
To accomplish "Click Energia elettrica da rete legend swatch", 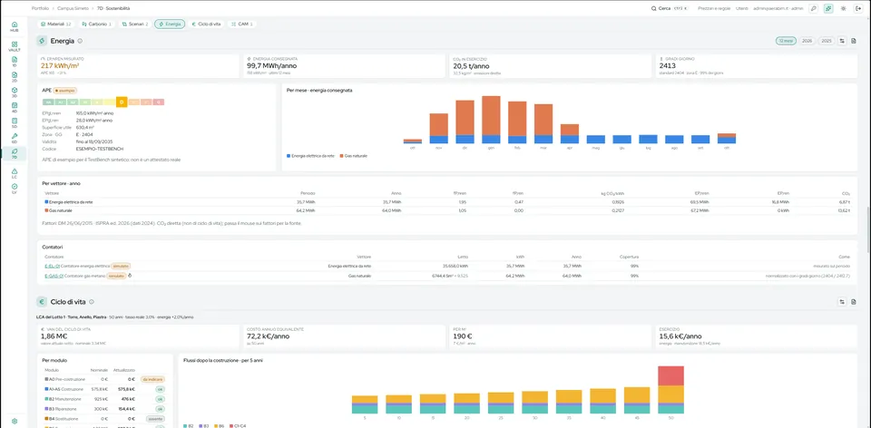I will coord(289,156).
